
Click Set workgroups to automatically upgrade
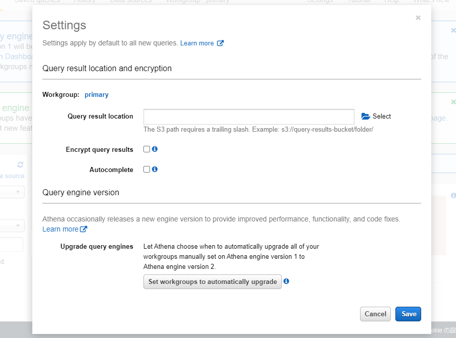(213, 281)
